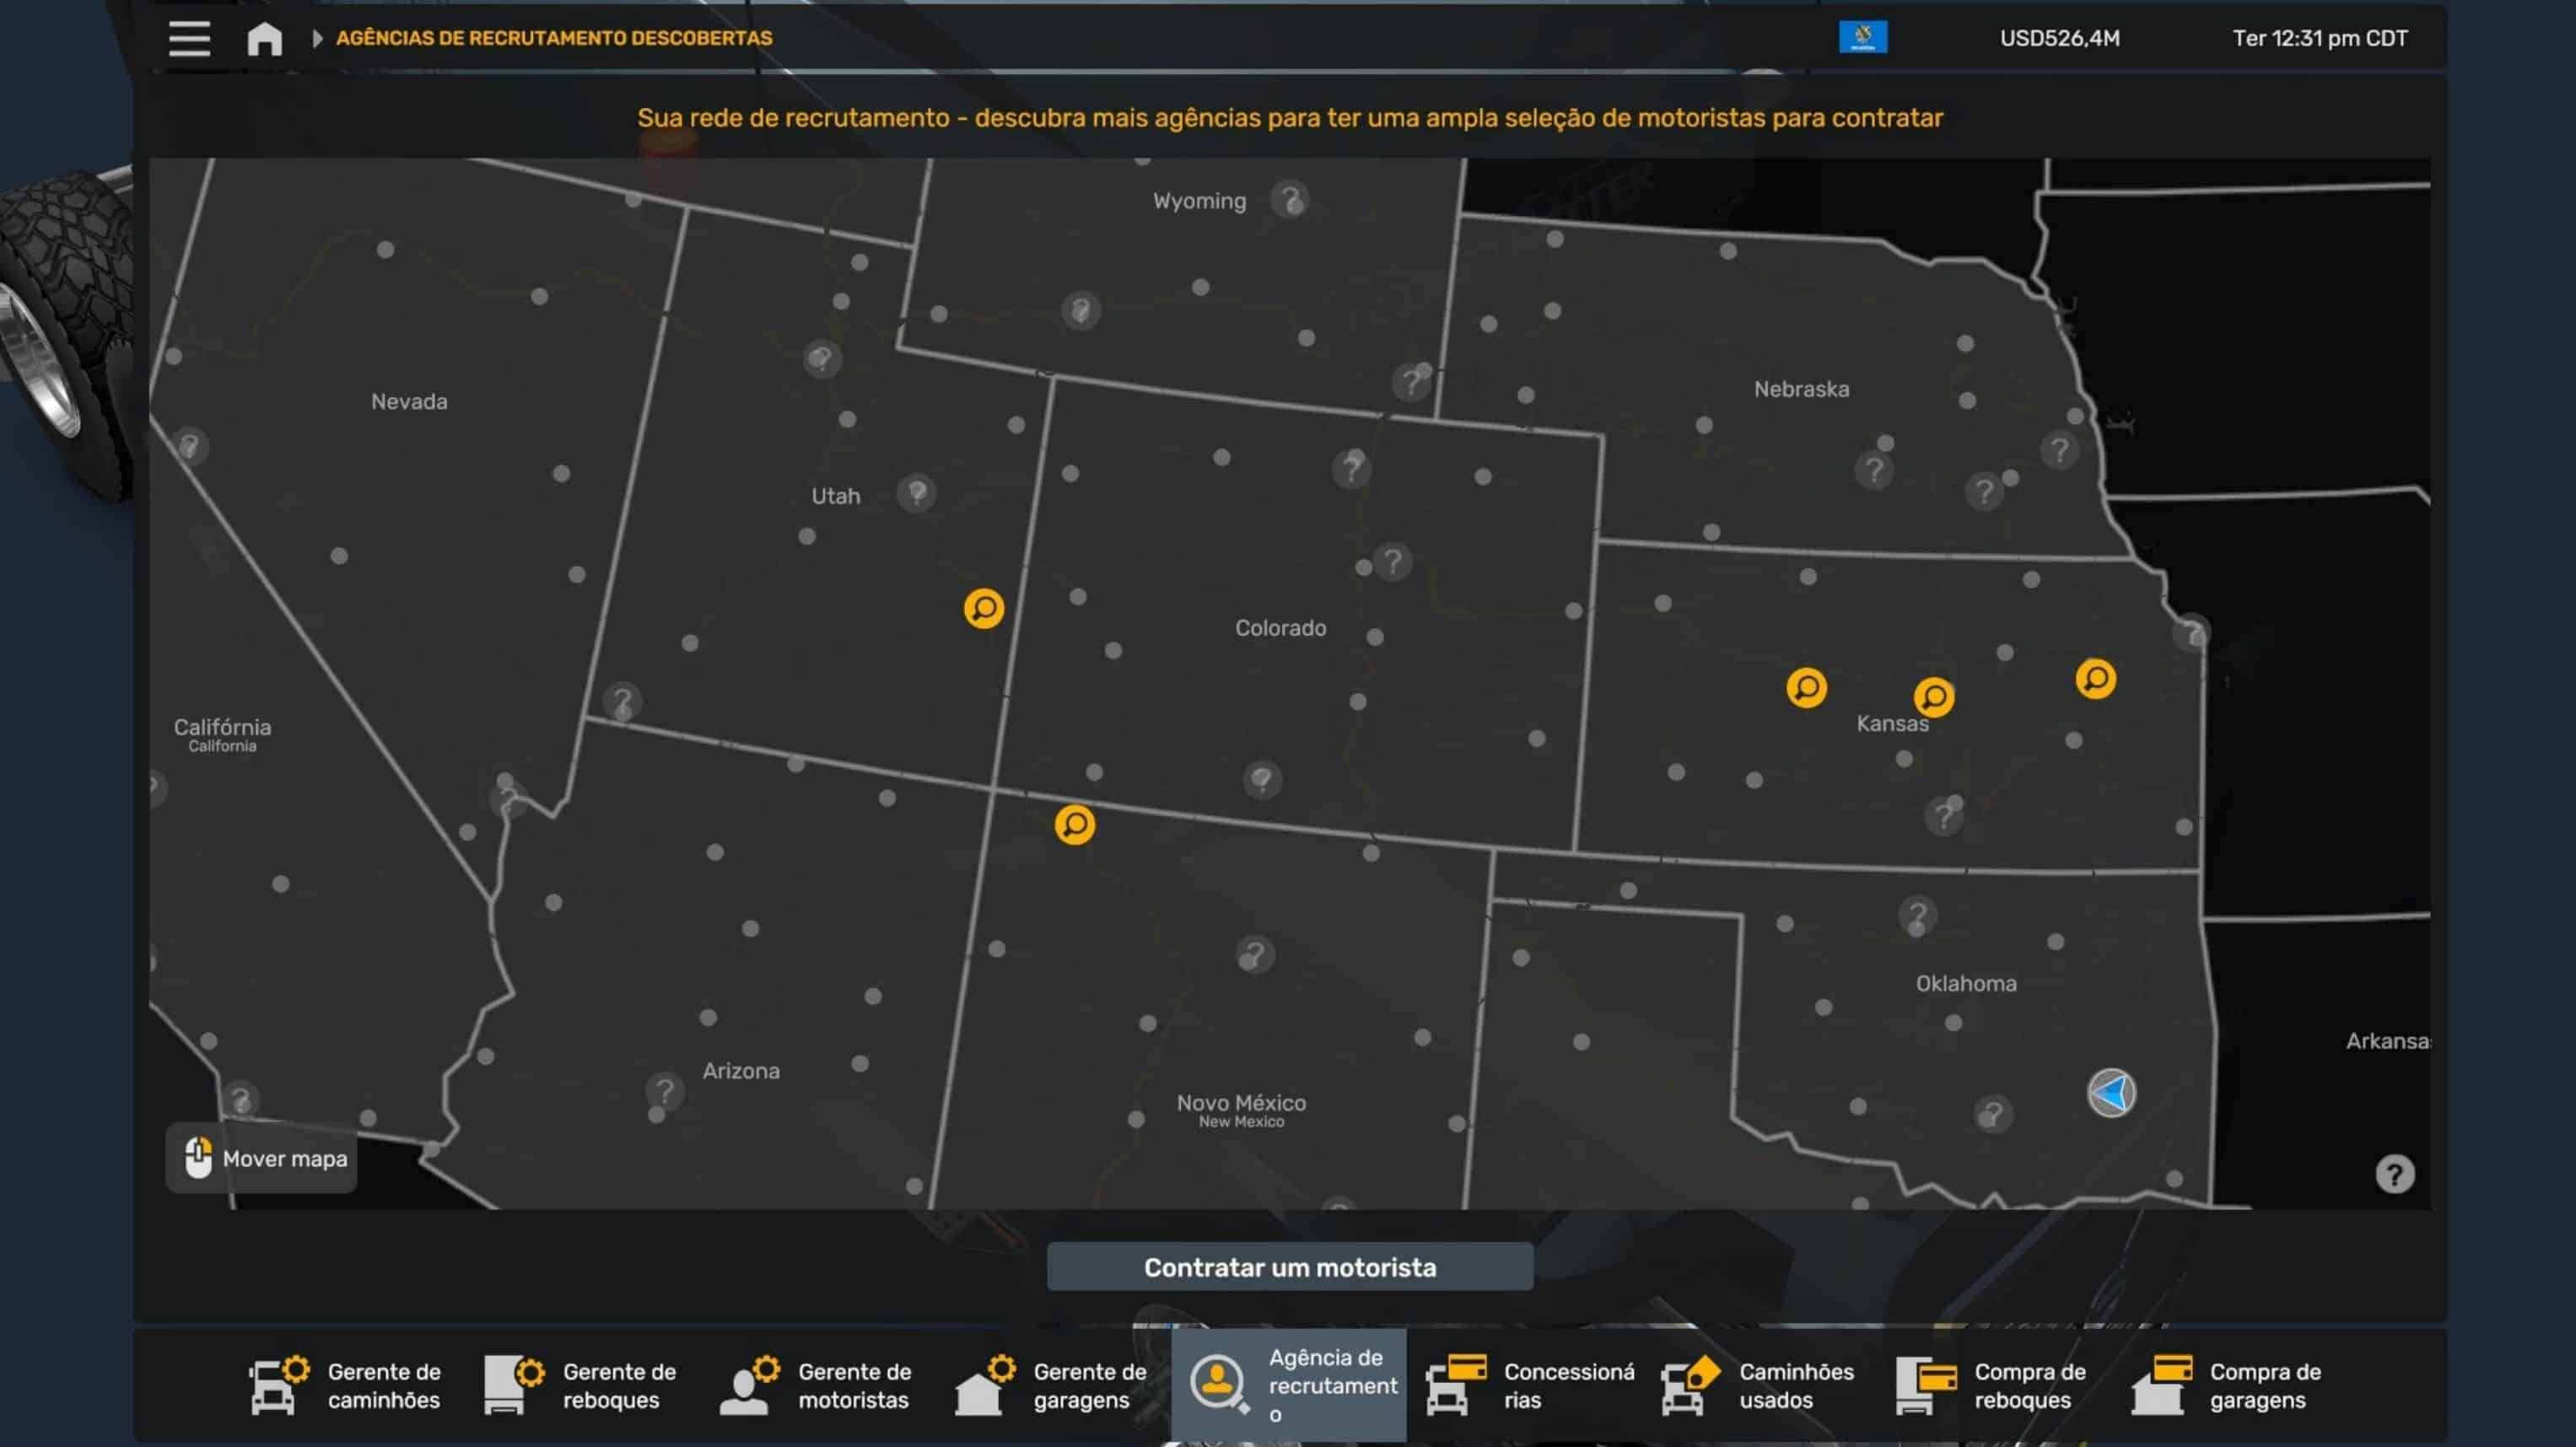Click Contratar um motorista button
The height and width of the screenshot is (1447, 2576).
(1289, 1267)
